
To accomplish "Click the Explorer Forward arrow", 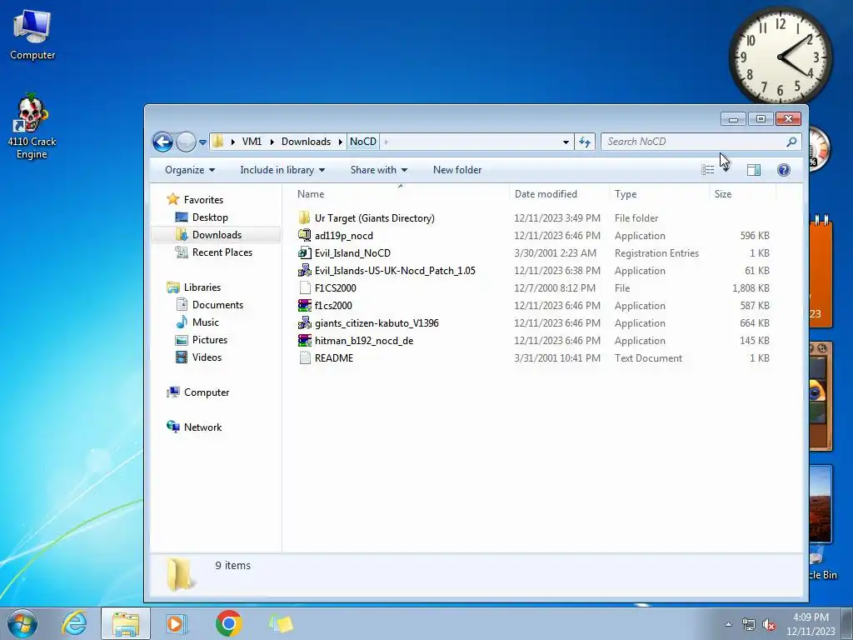I will click(x=186, y=142).
